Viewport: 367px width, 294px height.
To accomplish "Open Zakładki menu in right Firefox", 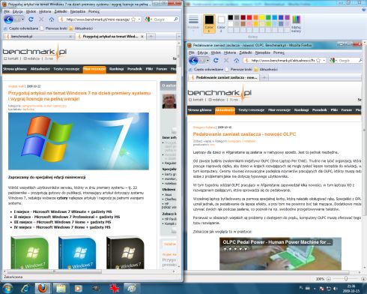I will click(246, 52).
